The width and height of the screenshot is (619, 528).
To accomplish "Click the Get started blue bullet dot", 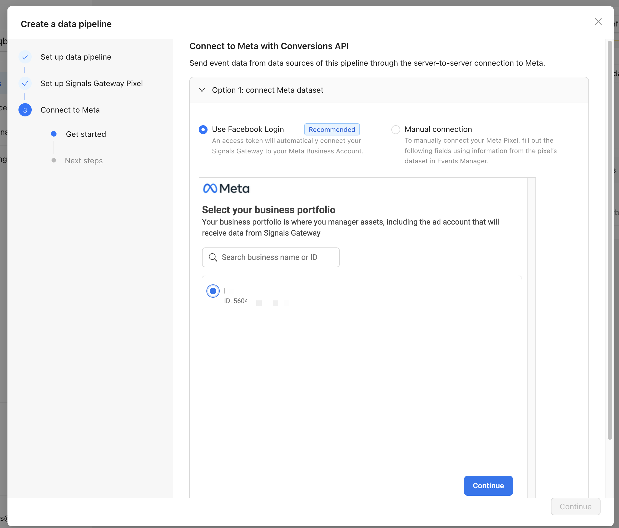I will pyautogui.click(x=54, y=134).
